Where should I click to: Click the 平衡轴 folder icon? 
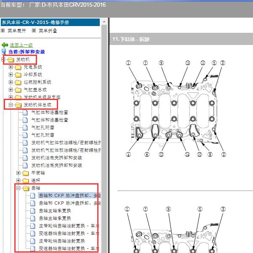tap(26, 173)
